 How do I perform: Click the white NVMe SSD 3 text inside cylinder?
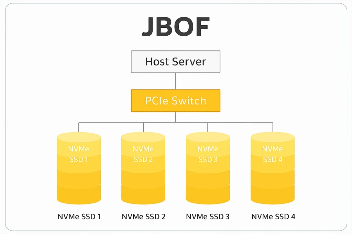[x=208, y=154]
